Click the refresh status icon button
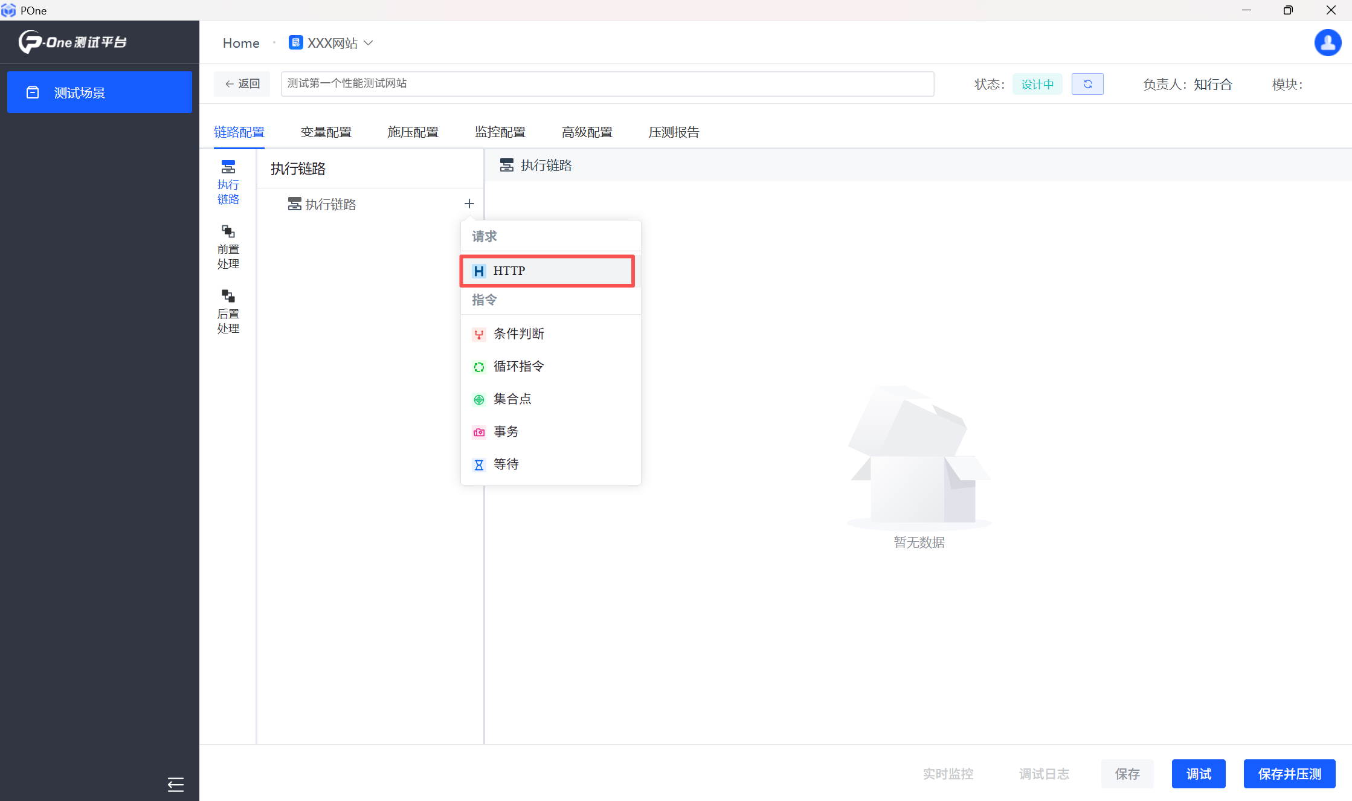Screen dimensions: 1352x801 coord(1087,84)
